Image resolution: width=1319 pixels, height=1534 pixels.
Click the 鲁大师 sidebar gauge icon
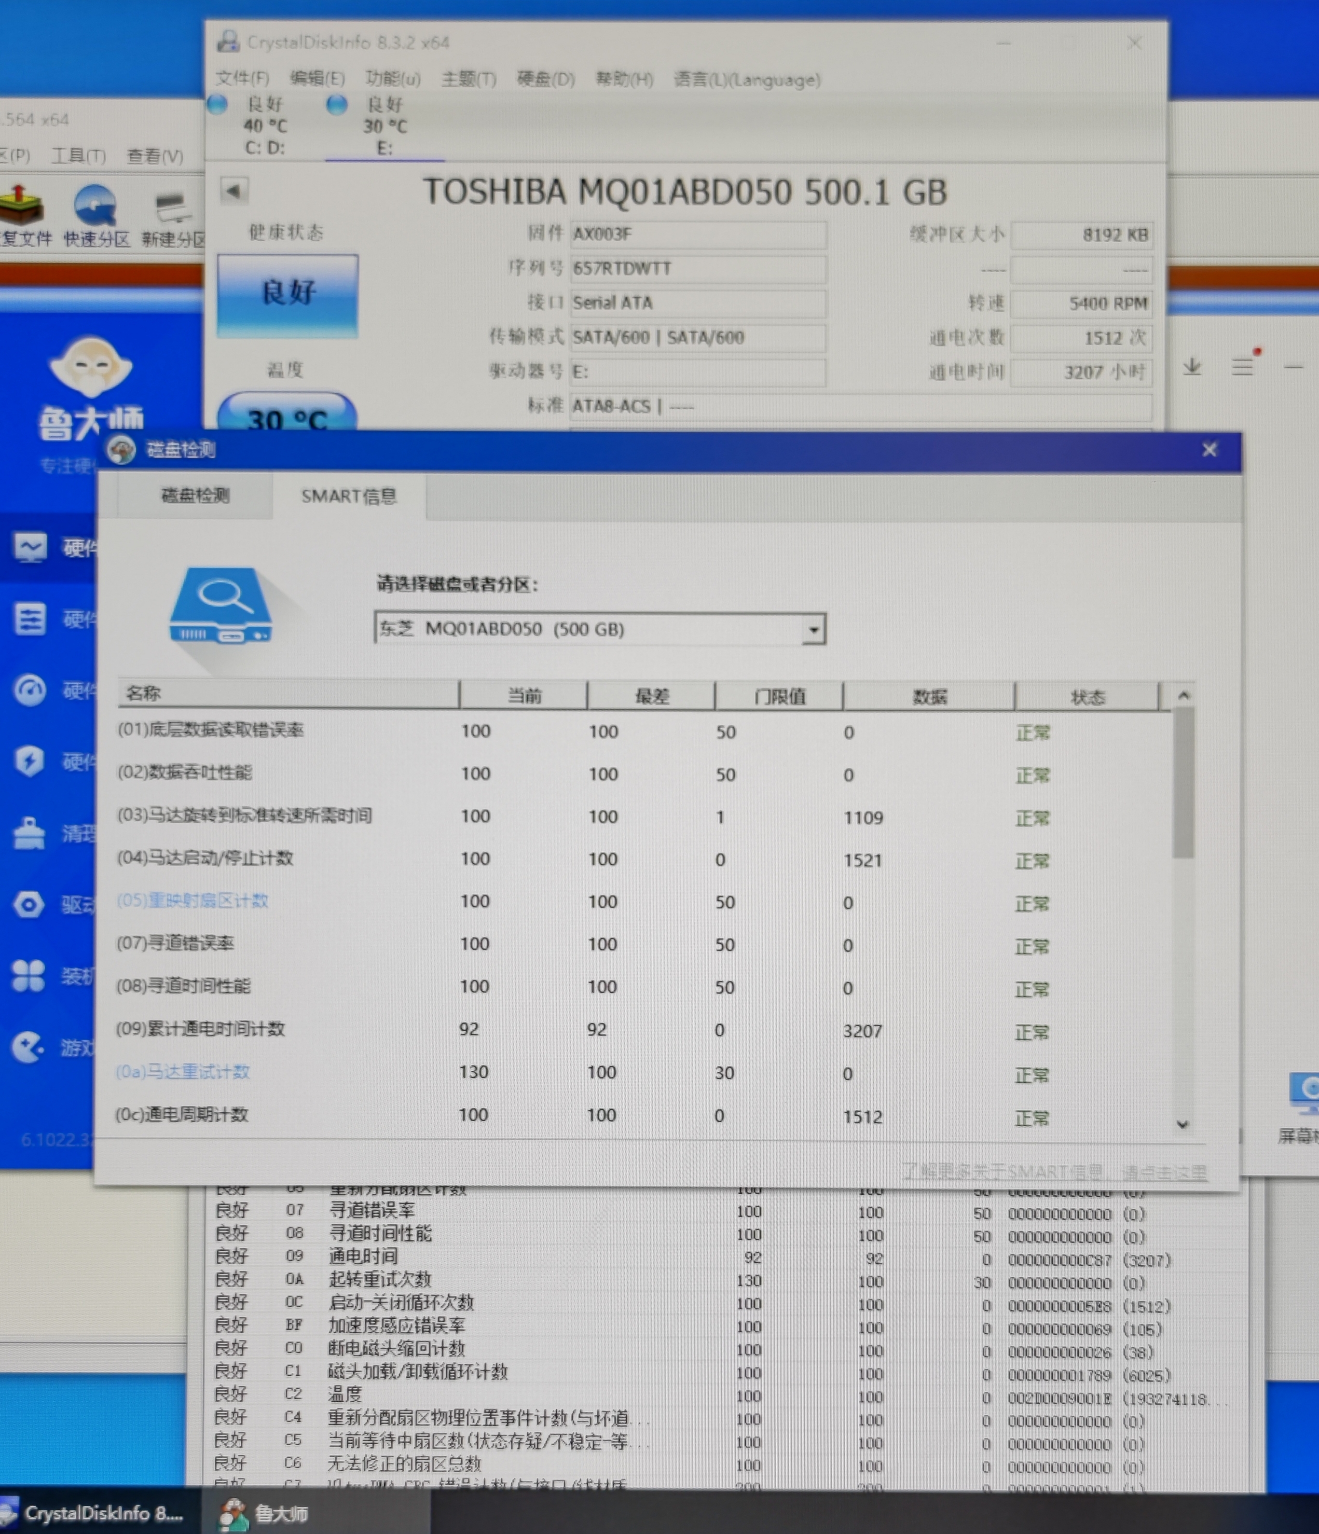[x=29, y=691]
